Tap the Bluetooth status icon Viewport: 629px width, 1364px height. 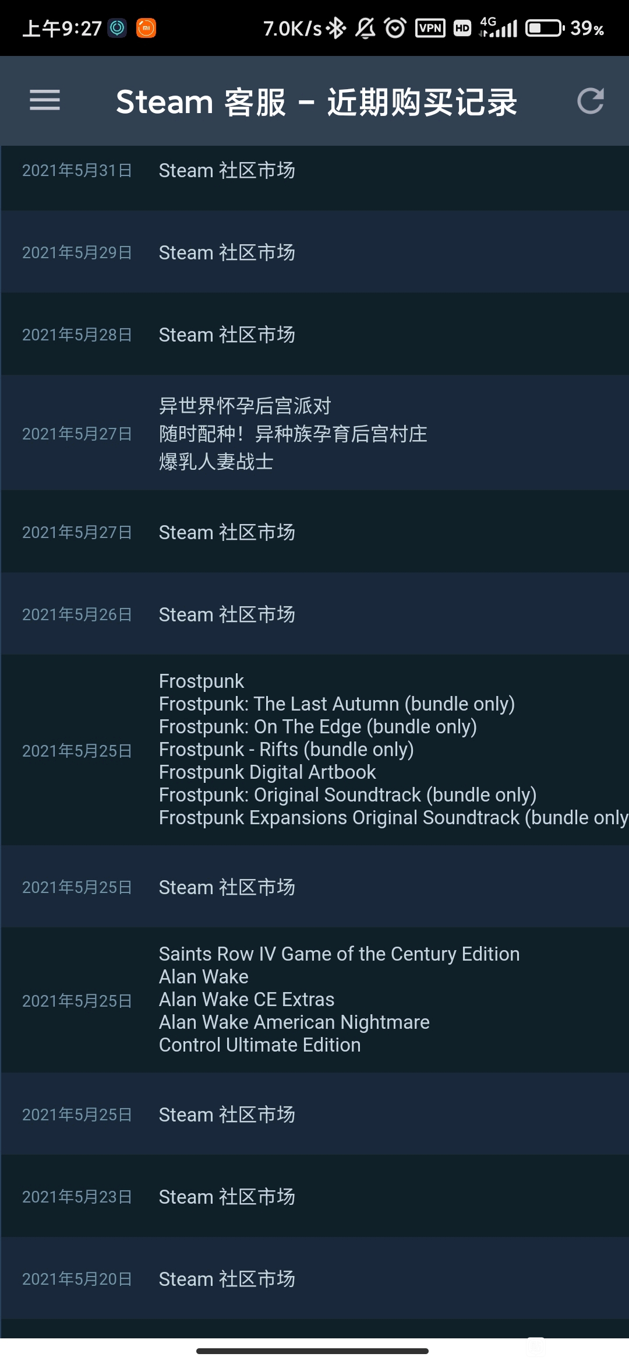[x=336, y=28]
